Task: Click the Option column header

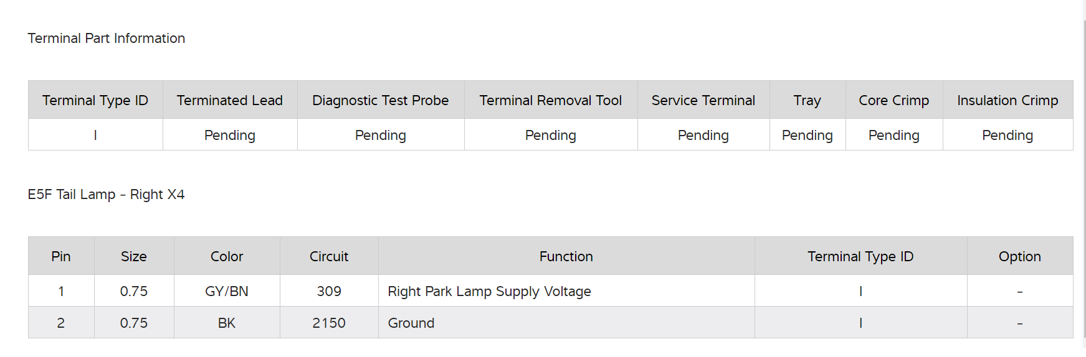Action: click(x=1019, y=256)
